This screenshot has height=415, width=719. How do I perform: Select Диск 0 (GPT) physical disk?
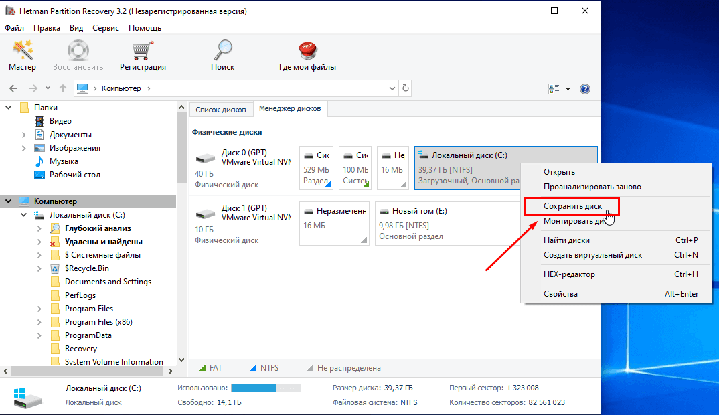(244, 168)
